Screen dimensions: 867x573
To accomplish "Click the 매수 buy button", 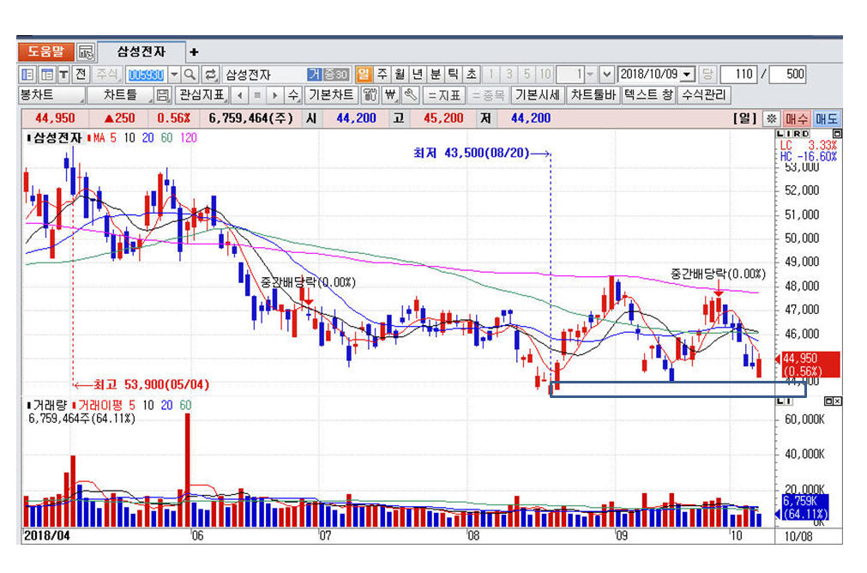I will pyautogui.click(x=797, y=118).
